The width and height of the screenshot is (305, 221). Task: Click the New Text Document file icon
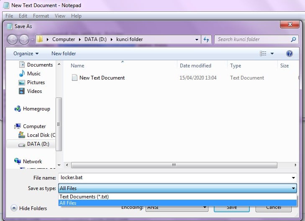pos(74,77)
